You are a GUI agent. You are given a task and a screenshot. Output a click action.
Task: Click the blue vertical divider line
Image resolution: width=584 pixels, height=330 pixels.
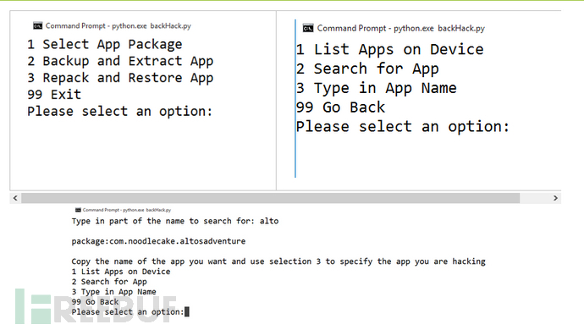click(295, 99)
